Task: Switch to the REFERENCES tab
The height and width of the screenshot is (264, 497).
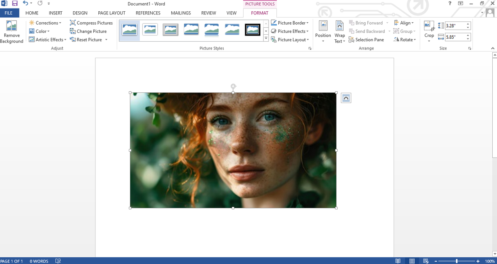Action: pos(148,13)
